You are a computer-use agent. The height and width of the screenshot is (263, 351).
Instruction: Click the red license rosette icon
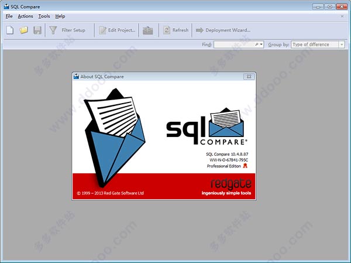[x=245, y=166]
